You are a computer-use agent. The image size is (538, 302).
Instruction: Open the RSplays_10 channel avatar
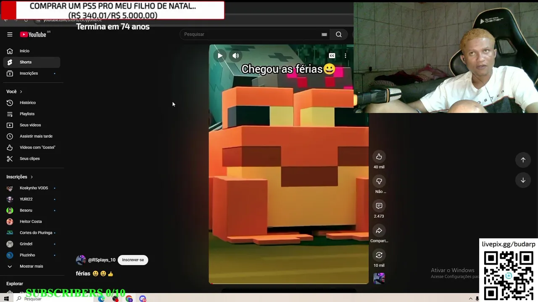pyautogui.click(x=81, y=260)
